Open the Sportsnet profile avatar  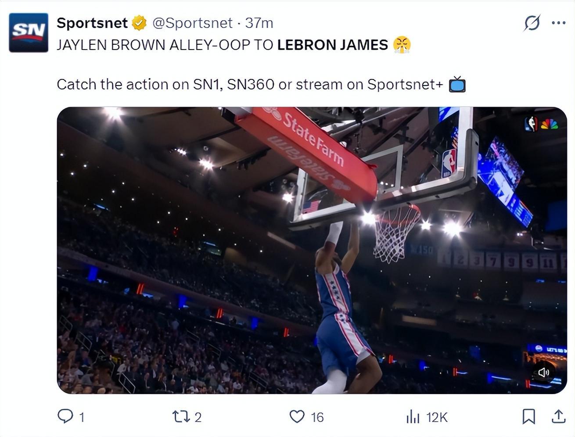click(x=29, y=32)
